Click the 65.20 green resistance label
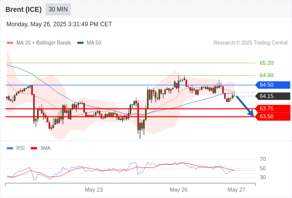 (266, 63)
